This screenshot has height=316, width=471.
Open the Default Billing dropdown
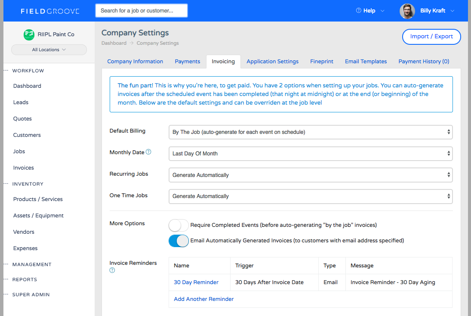coord(311,132)
